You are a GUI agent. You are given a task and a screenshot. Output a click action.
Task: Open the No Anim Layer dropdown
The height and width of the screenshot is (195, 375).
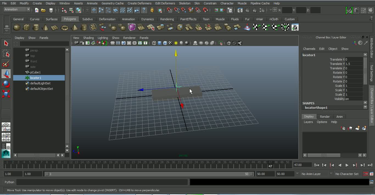coord(315,174)
